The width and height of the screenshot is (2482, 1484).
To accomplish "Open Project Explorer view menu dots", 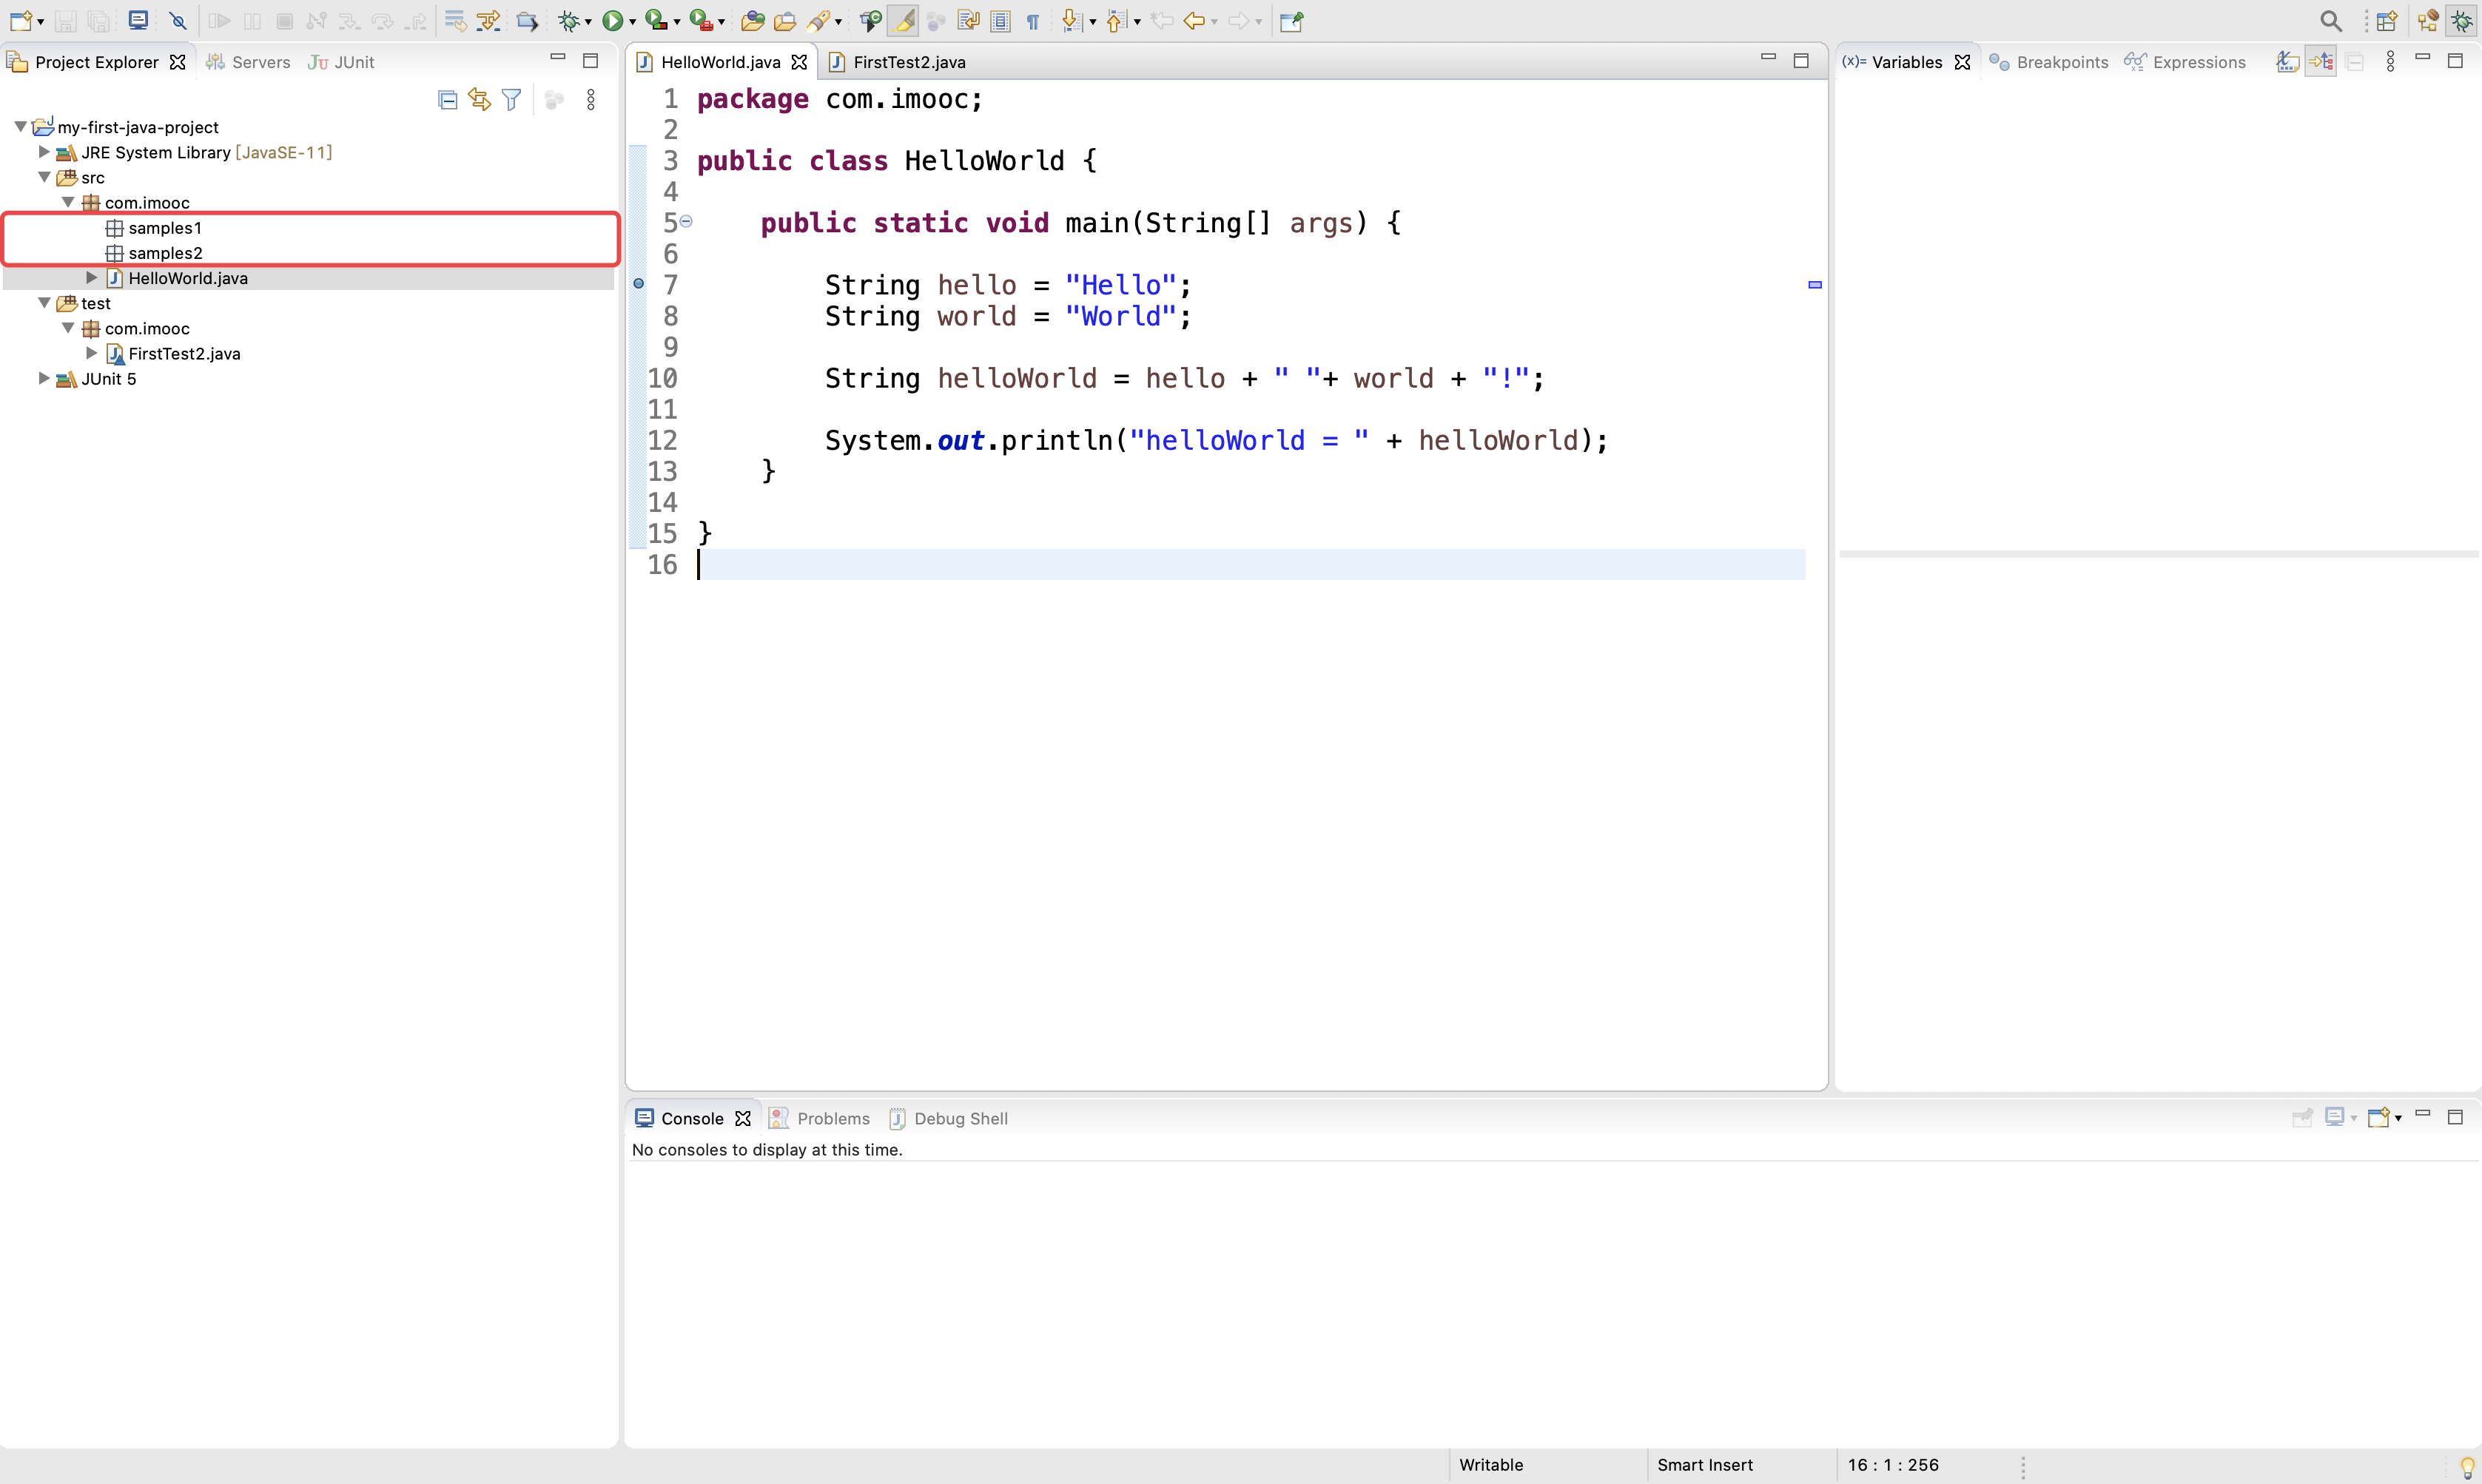I will coord(591,100).
